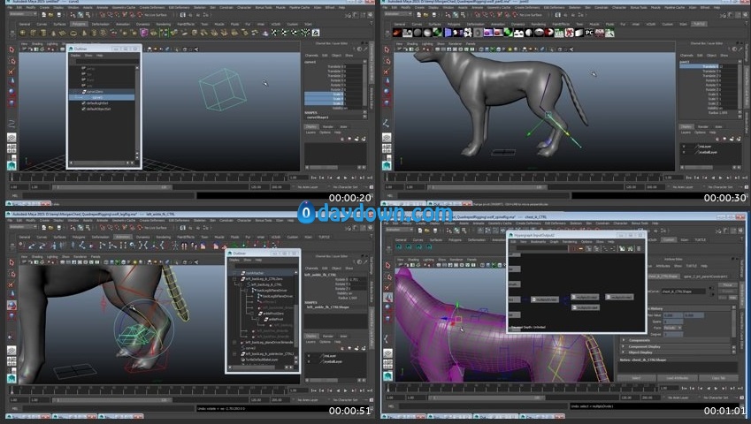Screen dimensions: 751x424
Task: Open Create menu in top-left Maya menu bar
Action: (44, 8)
